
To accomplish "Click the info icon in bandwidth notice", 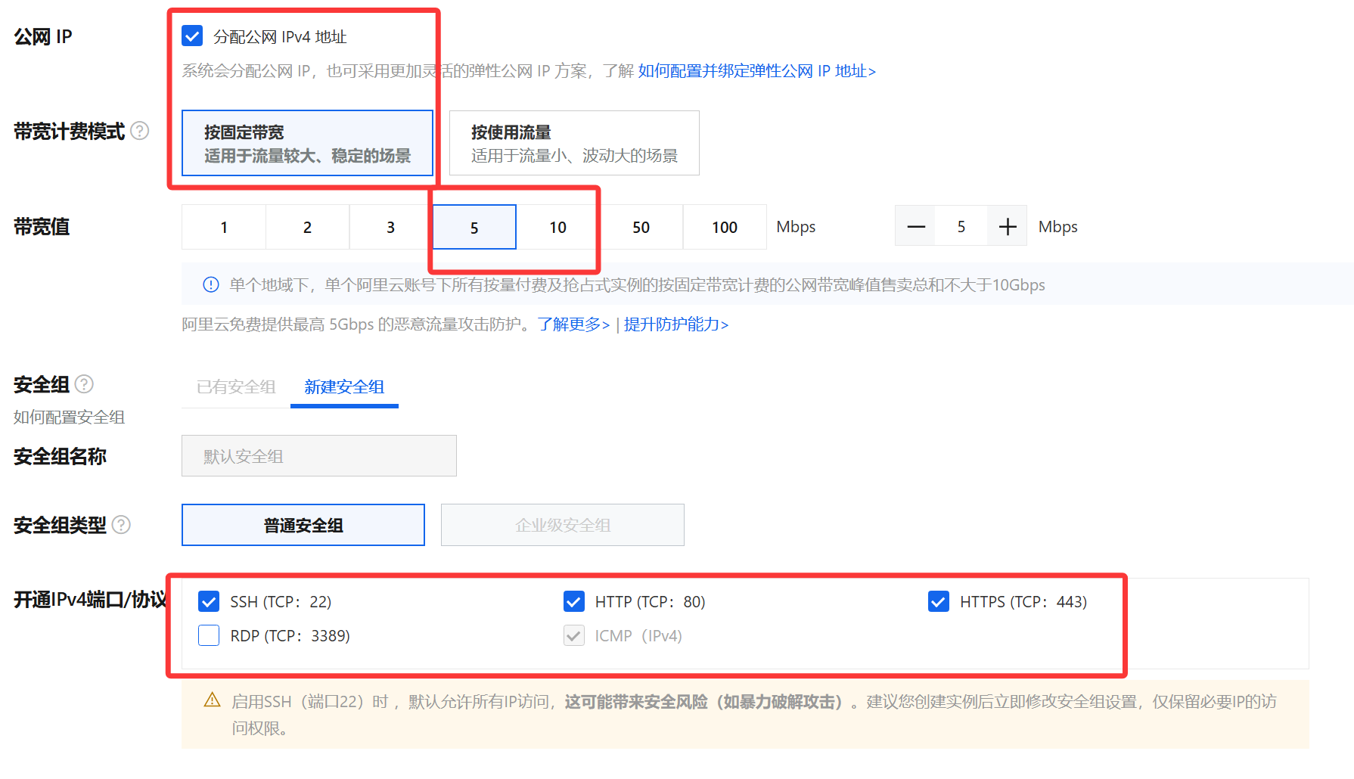I will click(211, 284).
